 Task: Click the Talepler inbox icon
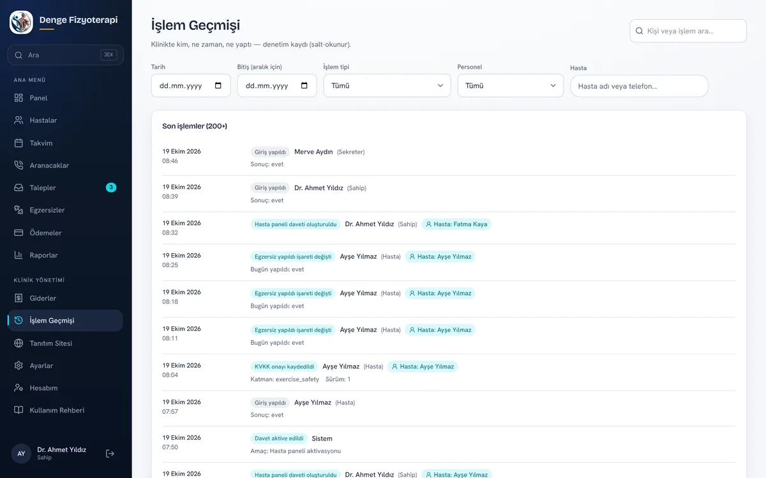(18, 187)
